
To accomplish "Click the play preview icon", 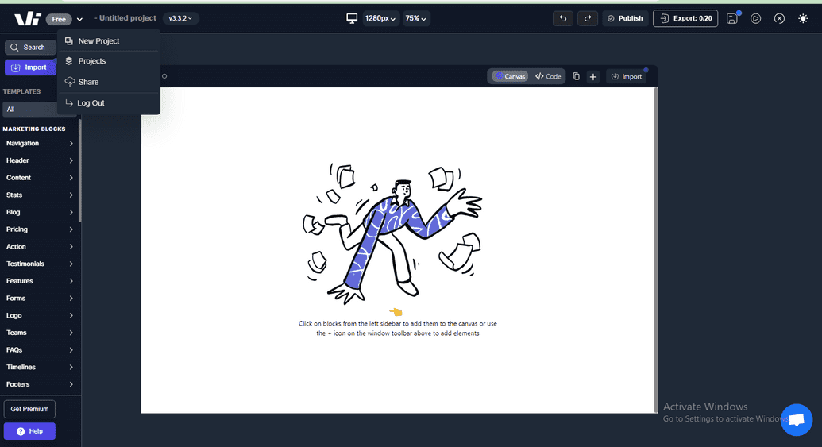I will 755,18.
